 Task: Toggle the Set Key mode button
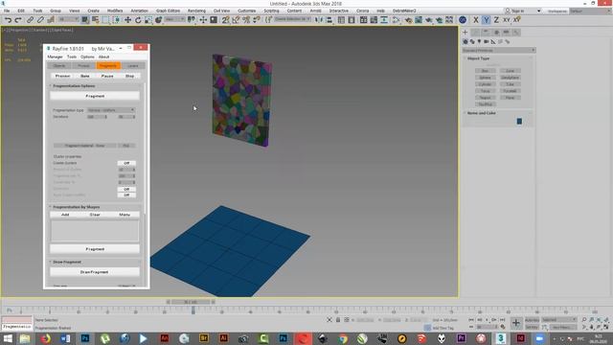(532, 327)
